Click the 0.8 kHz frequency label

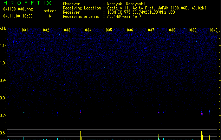pos(3,98)
